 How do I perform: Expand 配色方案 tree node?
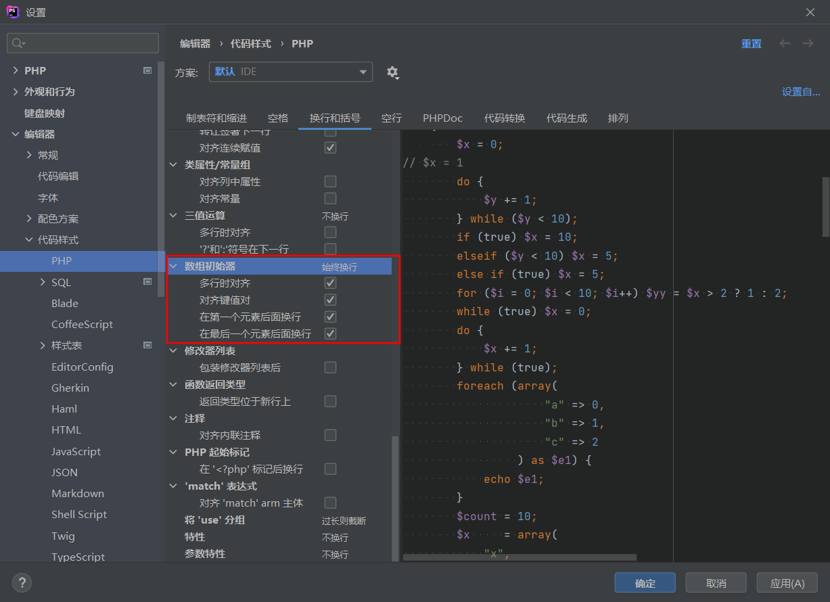click(x=29, y=218)
